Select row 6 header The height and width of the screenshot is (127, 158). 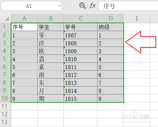click(x=5, y=66)
